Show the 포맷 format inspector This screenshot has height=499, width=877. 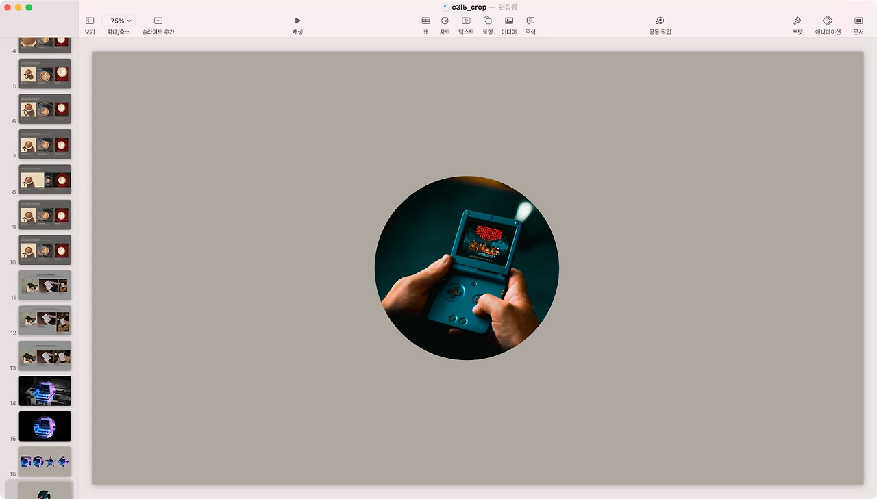[798, 21]
